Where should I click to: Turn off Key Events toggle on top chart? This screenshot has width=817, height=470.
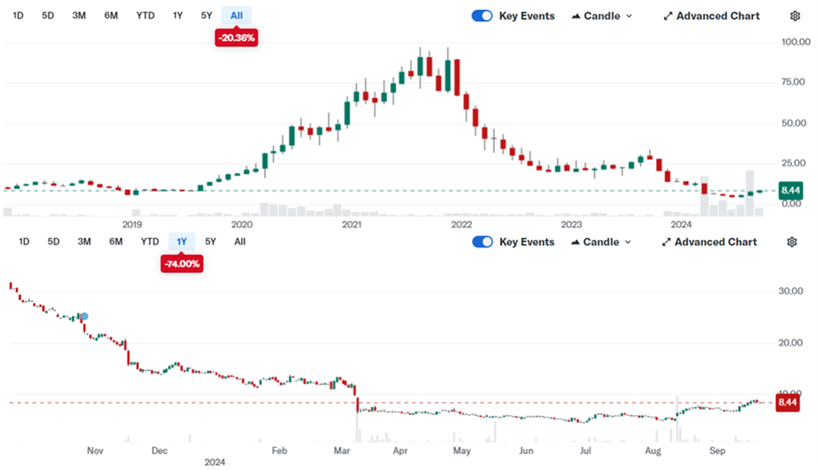click(x=482, y=16)
